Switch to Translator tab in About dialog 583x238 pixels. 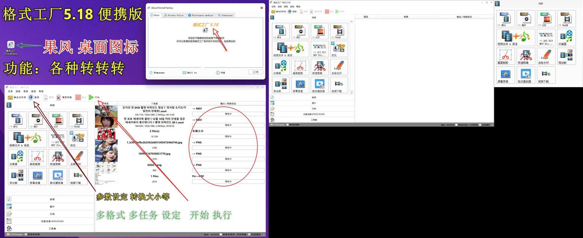[x=225, y=15]
